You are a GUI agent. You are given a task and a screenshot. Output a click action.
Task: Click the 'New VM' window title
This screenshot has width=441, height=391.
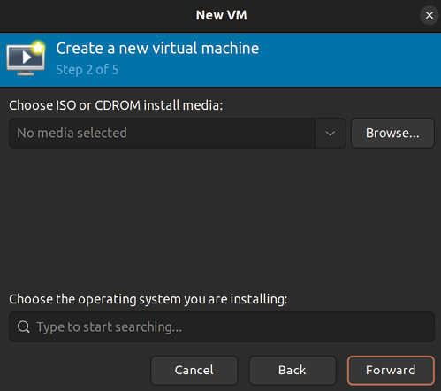222,15
